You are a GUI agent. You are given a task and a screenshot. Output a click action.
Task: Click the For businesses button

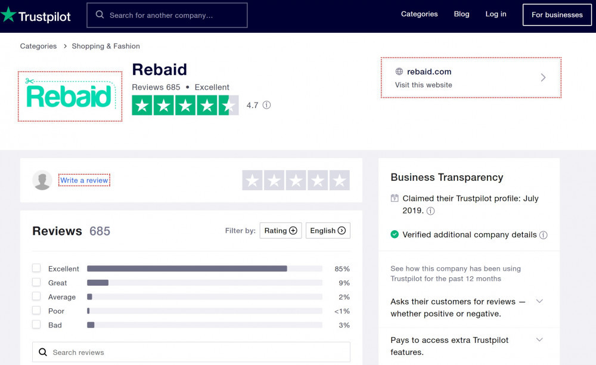click(557, 15)
